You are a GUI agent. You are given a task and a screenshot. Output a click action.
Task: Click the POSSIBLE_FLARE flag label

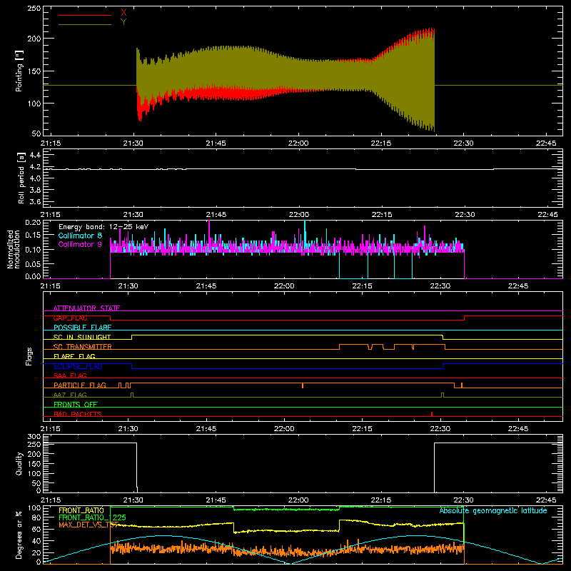82,328
